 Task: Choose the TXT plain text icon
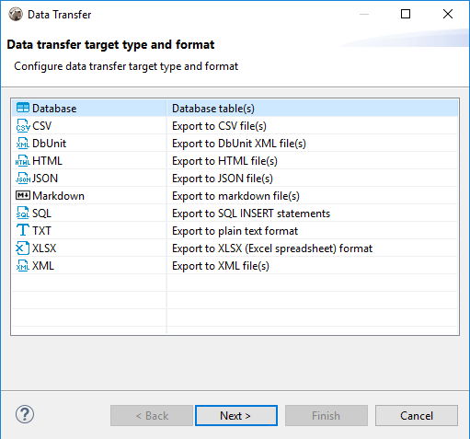(23, 230)
